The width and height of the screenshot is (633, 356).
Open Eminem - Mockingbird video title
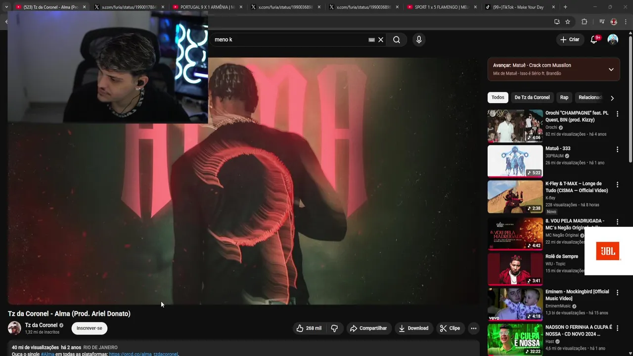pyautogui.click(x=577, y=295)
